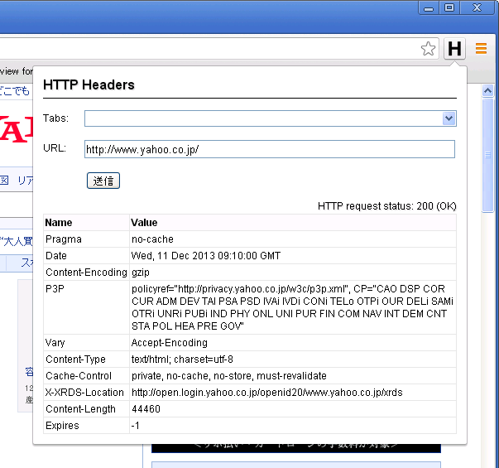Viewport: 499px width, 468px height.
Task: Close the browser window
Action: [x=477, y=8]
